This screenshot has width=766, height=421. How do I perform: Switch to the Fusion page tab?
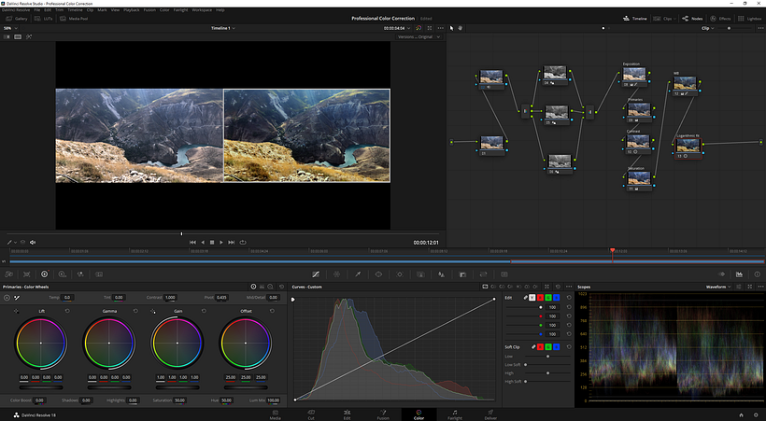[383, 414]
